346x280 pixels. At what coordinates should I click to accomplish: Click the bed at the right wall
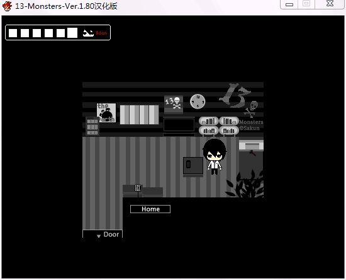pos(251,160)
